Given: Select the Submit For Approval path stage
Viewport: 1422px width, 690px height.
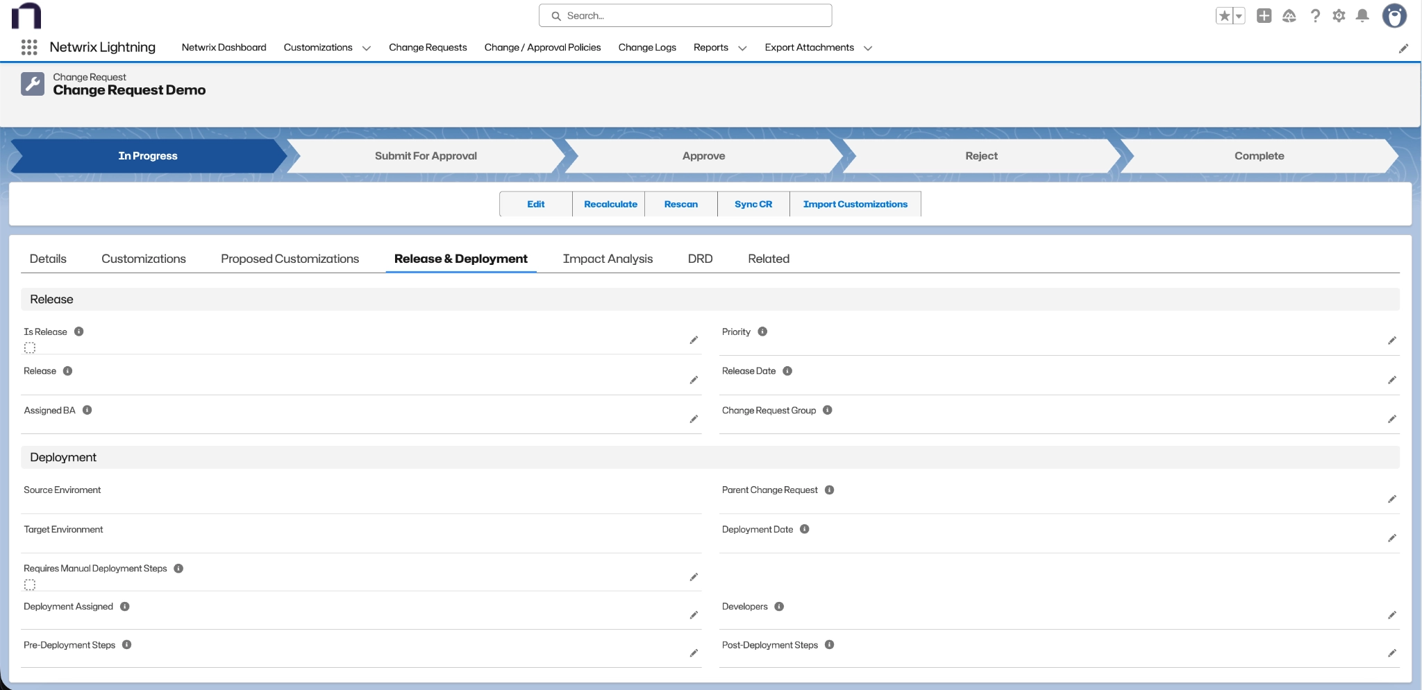Looking at the screenshot, I should coord(426,156).
